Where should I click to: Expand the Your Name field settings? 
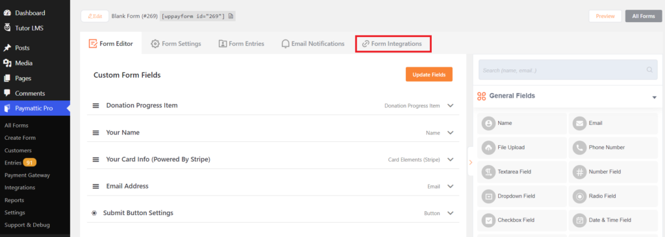[x=451, y=133]
